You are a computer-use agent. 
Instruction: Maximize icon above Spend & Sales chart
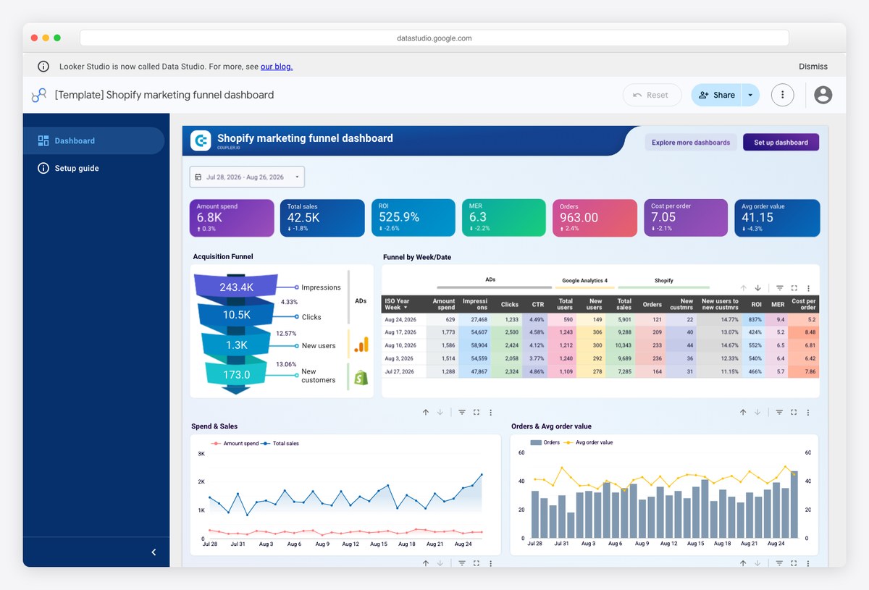pyautogui.click(x=477, y=412)
